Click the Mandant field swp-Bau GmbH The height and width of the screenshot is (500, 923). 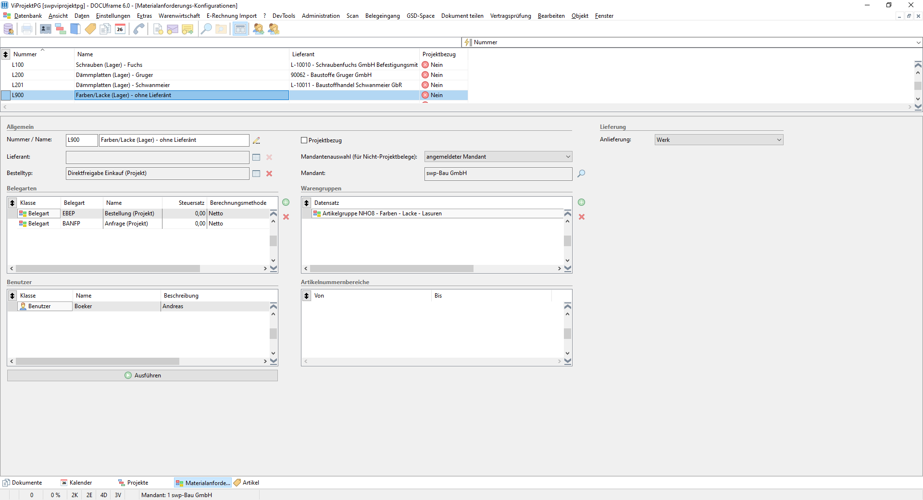click(498, 174)
